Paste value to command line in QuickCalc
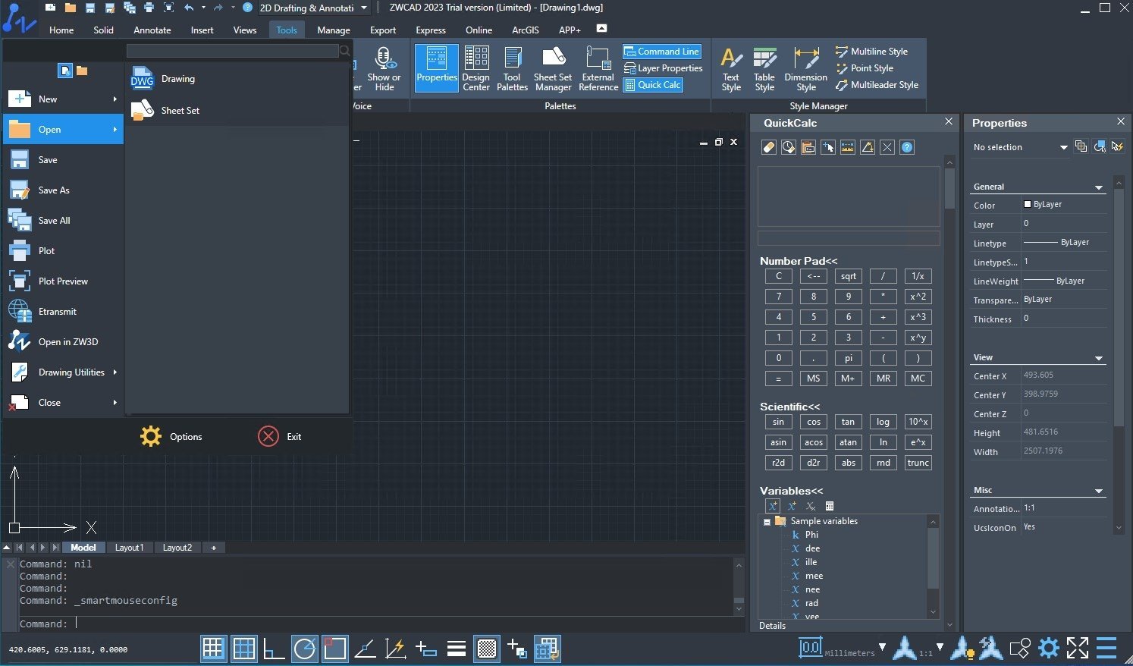This screenshot has width=1133, height=666. 808,147
